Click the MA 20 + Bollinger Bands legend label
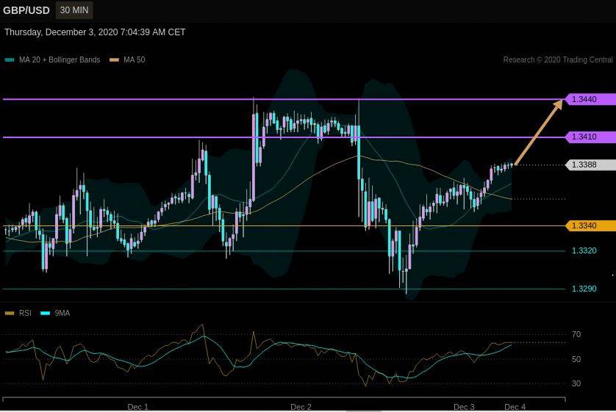 (60, 59)
